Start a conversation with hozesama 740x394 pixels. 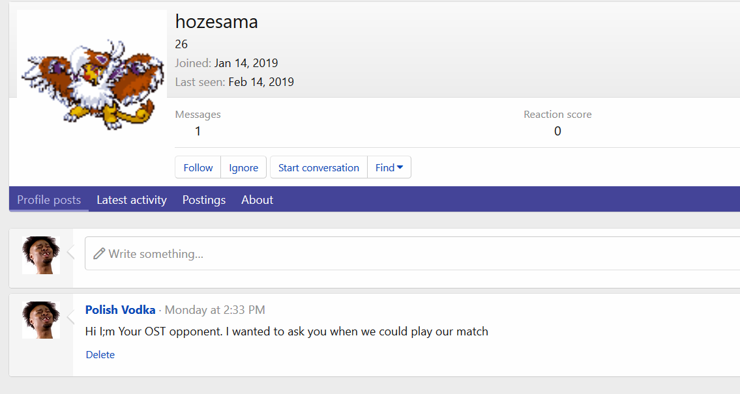point(318,167)
